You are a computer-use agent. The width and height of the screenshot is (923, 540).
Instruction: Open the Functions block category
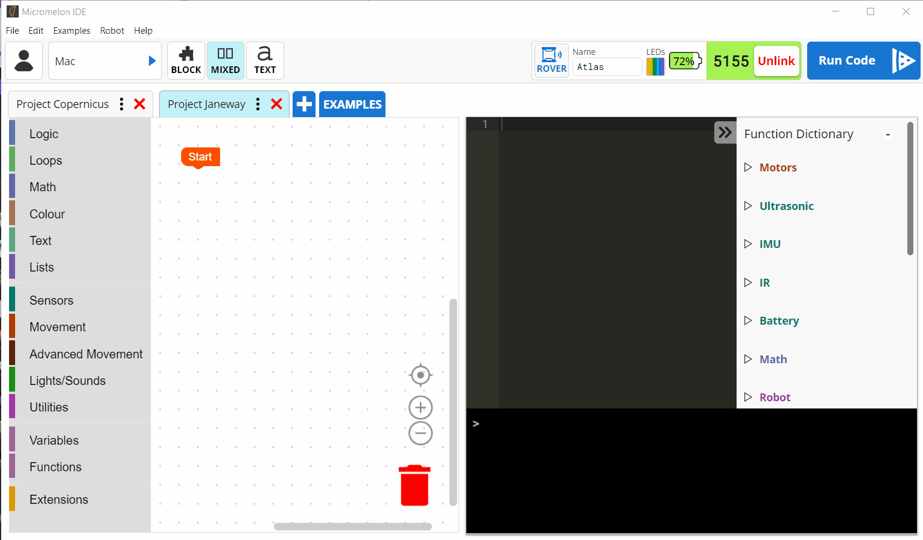pos(80,467)
